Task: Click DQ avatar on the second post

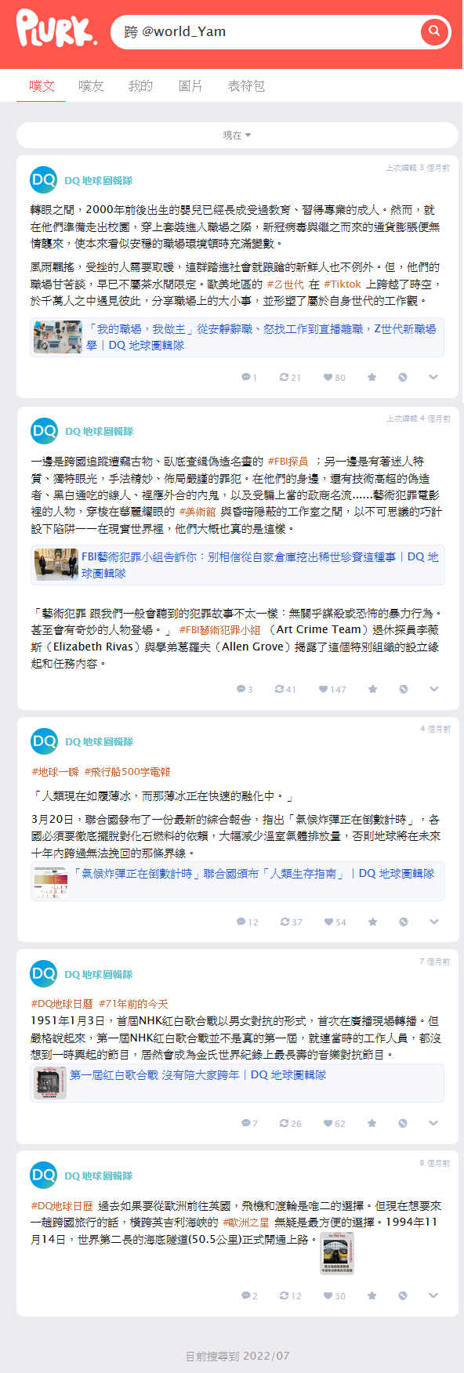Action: (x=44, y=430)
